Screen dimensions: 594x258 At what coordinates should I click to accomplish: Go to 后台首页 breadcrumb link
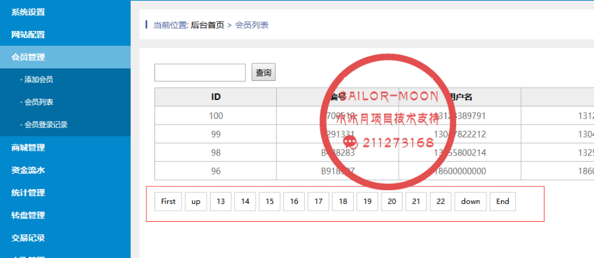207,25
